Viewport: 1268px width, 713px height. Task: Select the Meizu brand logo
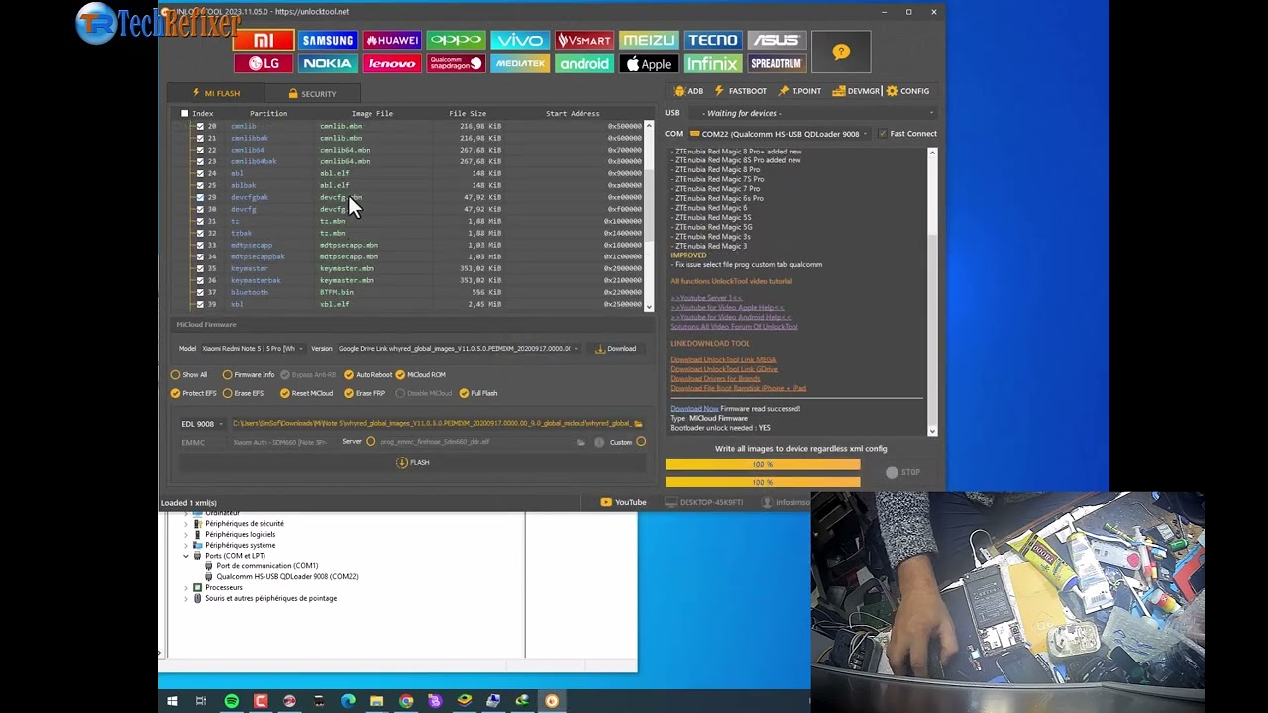pyautogui.click(x=648, y=40)
